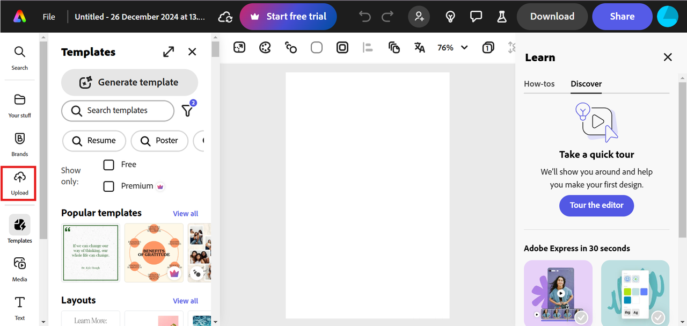Pick the Benefits of Gratitude template

pyautogui.click(x=154, y=253)
